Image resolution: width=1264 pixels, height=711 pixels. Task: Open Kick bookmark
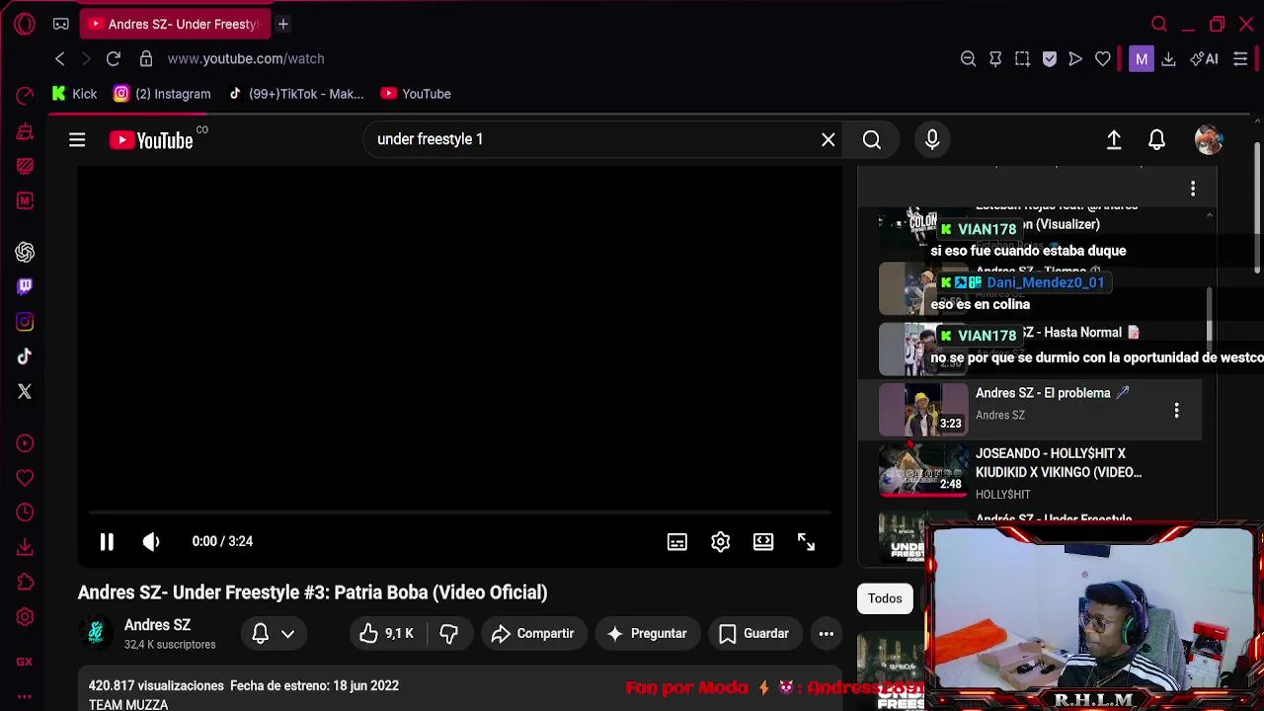coord(74,94)
